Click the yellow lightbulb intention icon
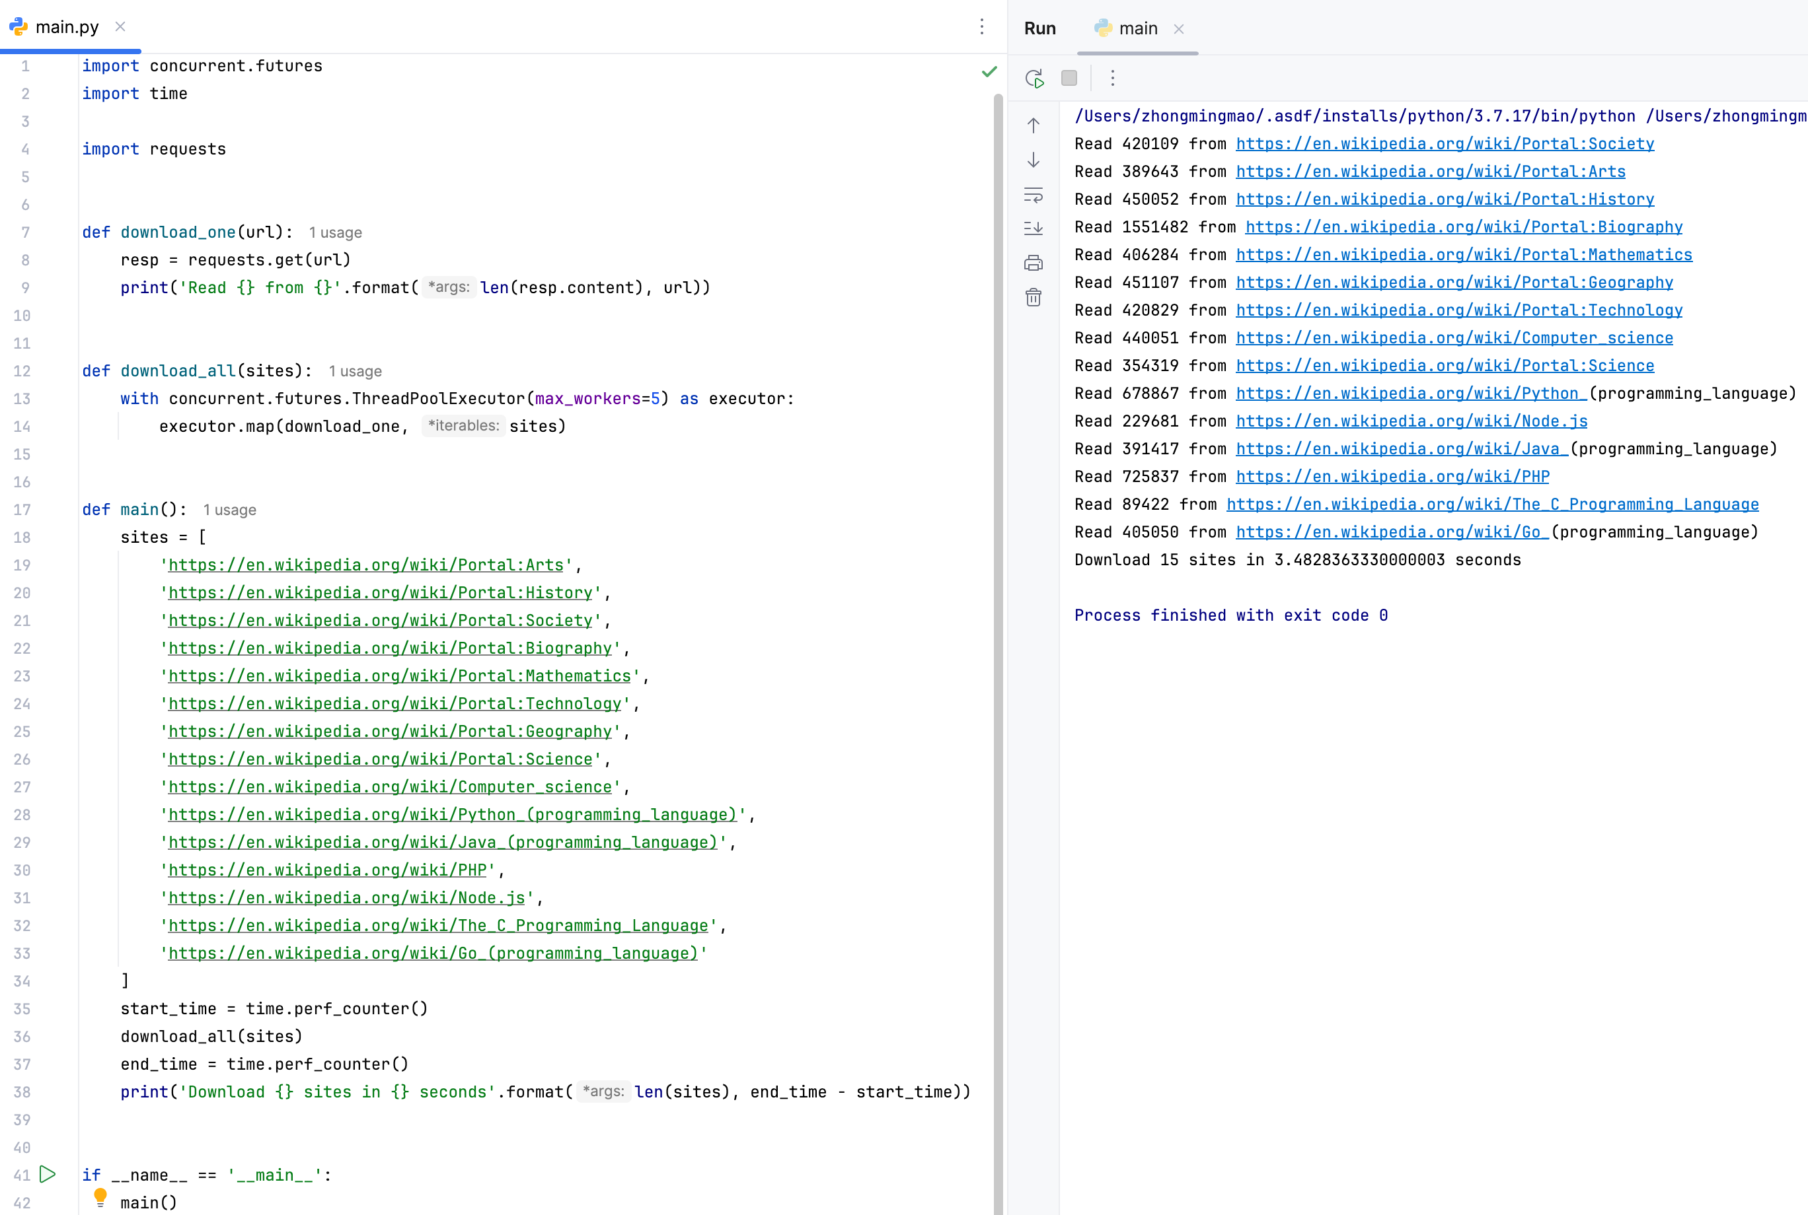1808x1215 pixels. 100,1197
